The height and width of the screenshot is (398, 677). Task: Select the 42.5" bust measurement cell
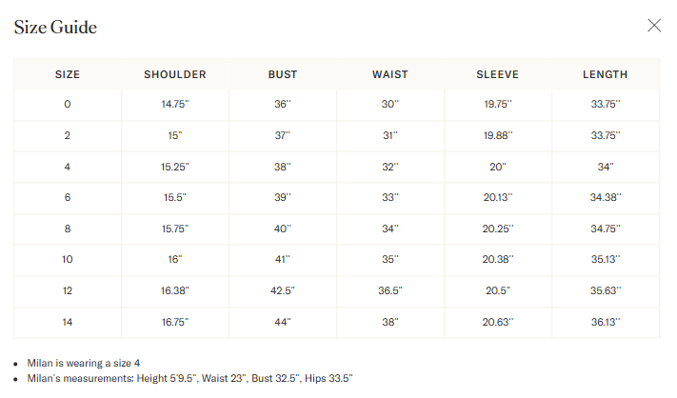(x=283, y=290)
